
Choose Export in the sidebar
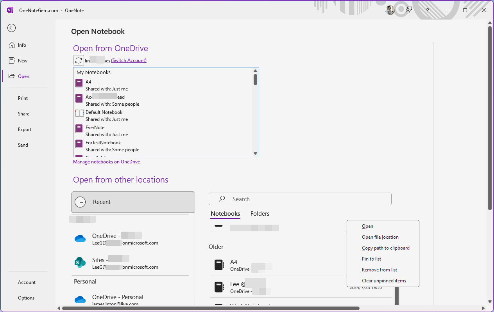(25, 129)
